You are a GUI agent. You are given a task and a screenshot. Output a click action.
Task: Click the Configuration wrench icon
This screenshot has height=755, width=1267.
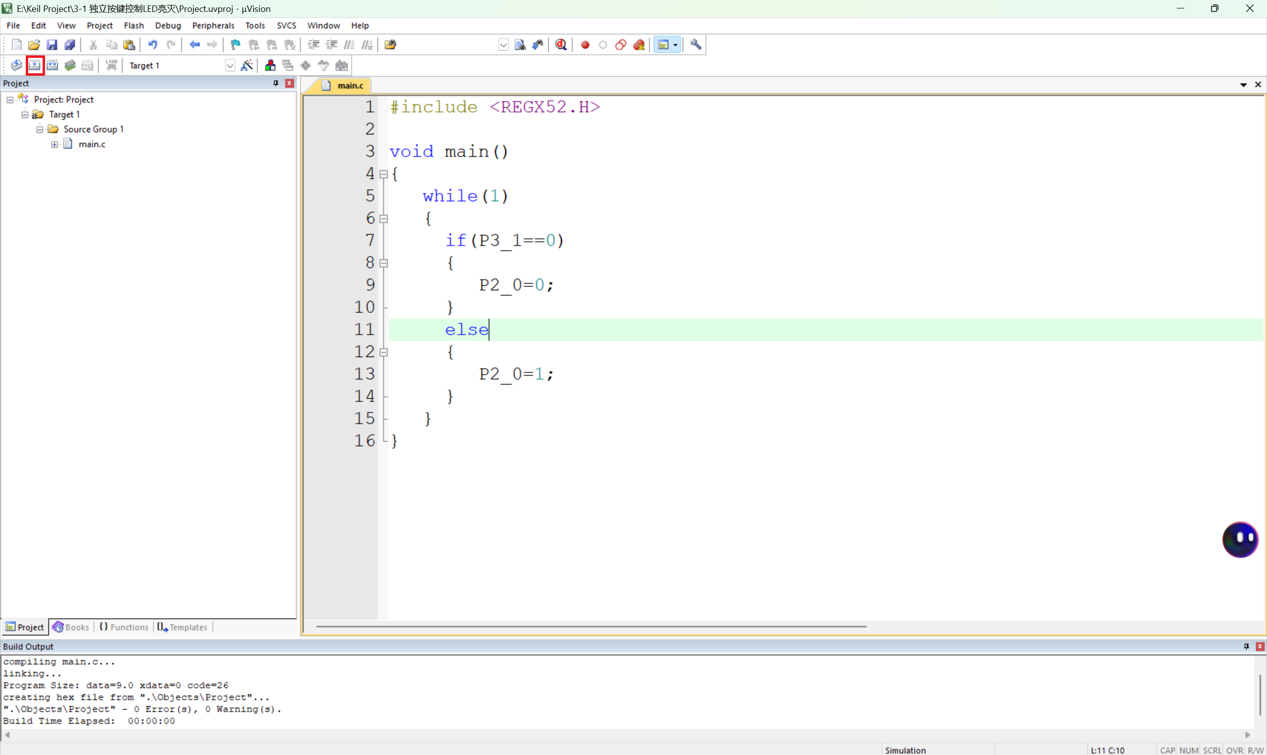[696, 45]
